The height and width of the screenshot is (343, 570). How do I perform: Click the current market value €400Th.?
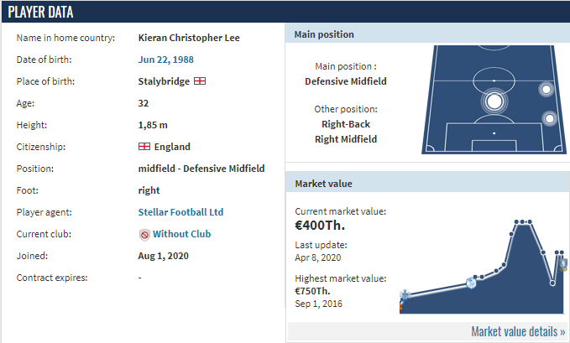click(x=320, y=226)
